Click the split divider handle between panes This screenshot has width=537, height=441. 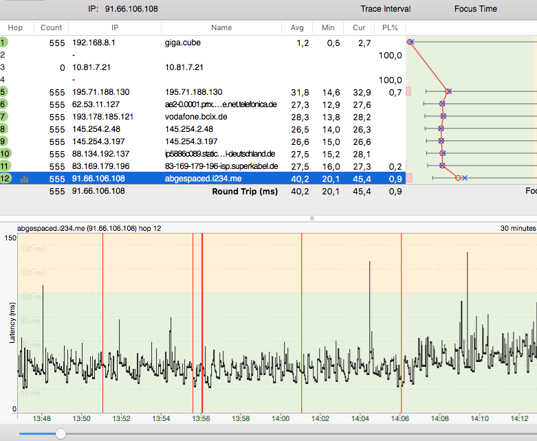coord(312,218)
